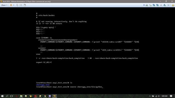Restore down the VMware Player window

[166, 1]
